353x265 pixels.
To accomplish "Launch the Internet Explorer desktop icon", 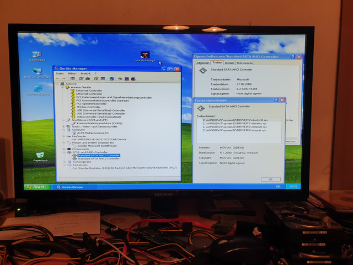I will [x=38, y=91].
